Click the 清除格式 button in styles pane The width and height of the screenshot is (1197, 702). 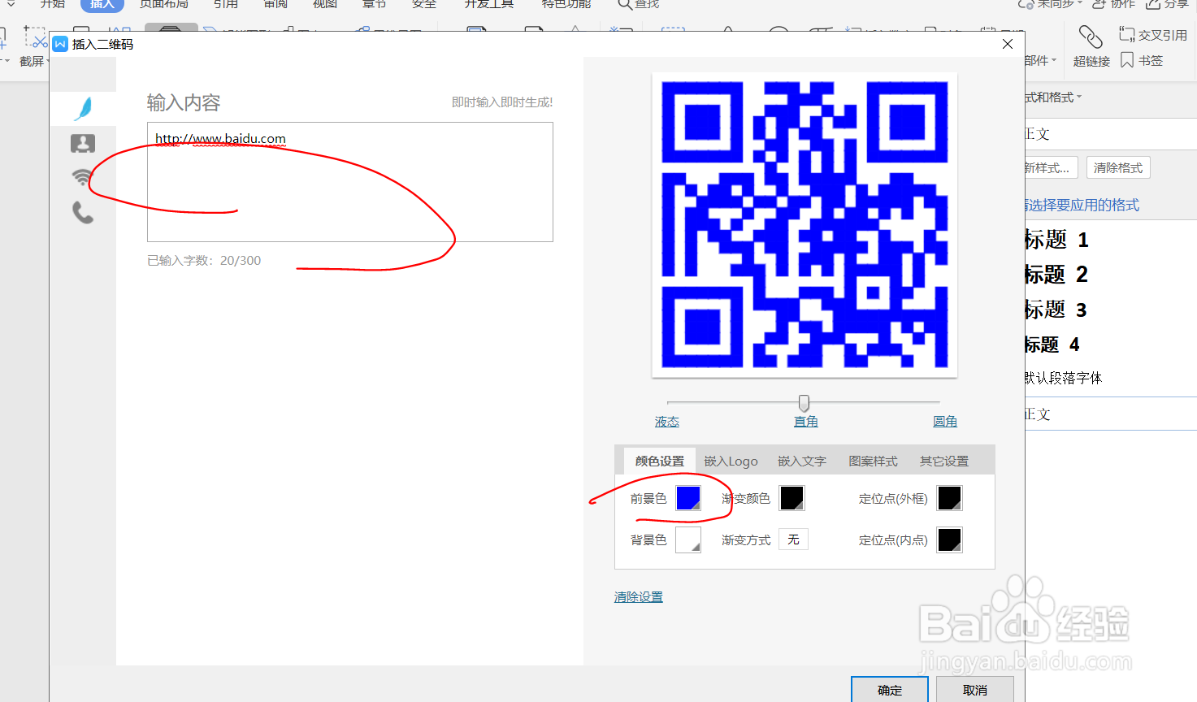1118,167
